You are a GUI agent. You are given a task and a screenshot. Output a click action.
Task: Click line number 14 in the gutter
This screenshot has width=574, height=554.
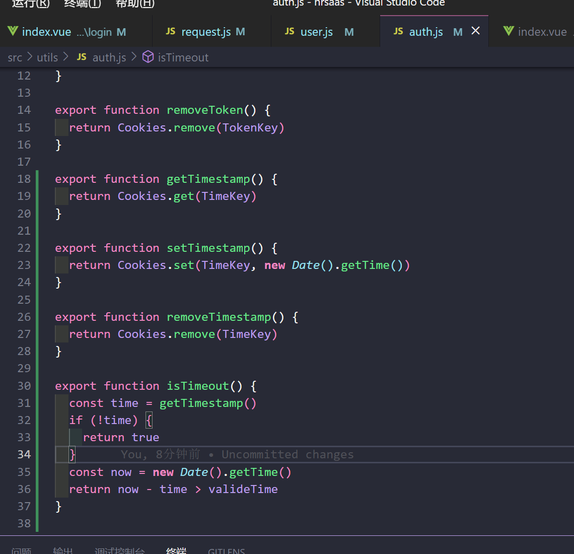(x=24, y=110)
